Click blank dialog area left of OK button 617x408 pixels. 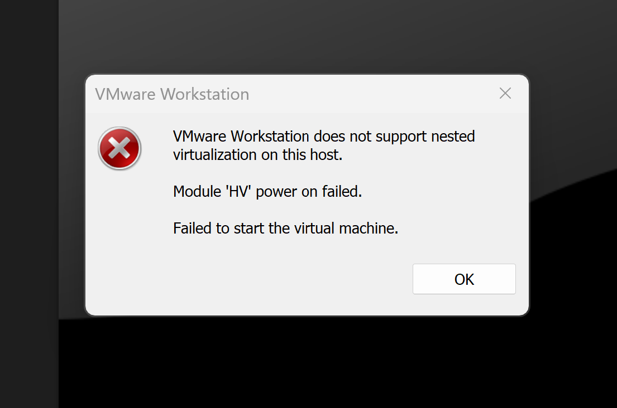[275, 279]
